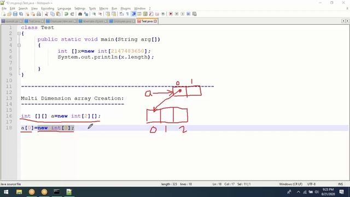This screenshot has width=350, height=197.
Task: Toggle file monitoring eye icon
Action: tap(163, 14)
